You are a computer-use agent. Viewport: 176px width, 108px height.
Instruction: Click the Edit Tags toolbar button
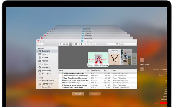point(94,44)
